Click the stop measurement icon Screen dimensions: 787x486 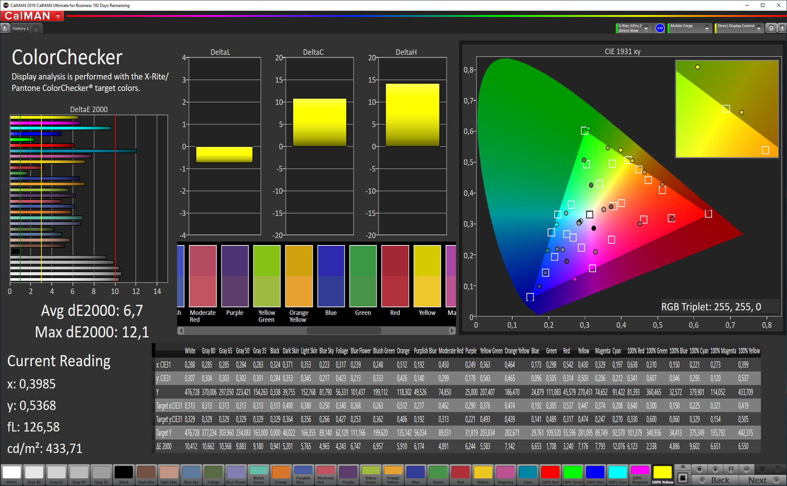[699, 469]
